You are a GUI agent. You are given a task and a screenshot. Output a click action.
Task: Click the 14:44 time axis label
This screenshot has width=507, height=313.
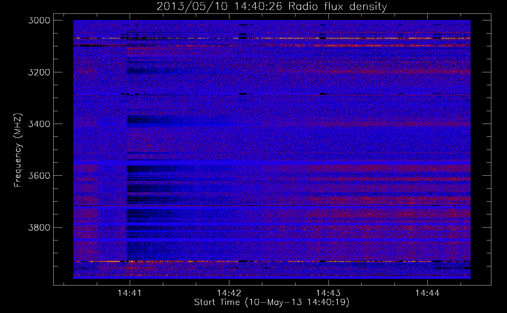[x=428, y=293]
